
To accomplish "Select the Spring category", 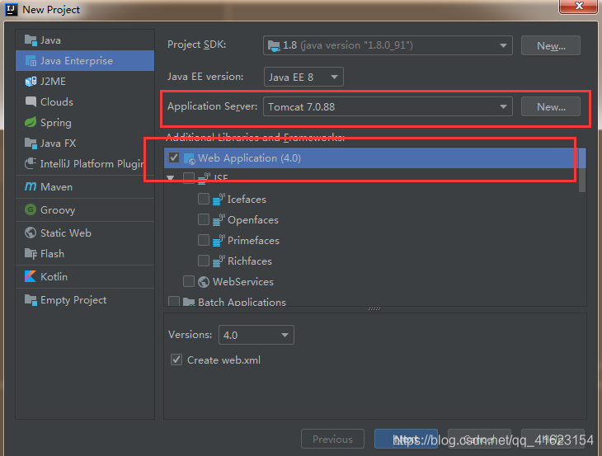I will [x=85, y=122].
